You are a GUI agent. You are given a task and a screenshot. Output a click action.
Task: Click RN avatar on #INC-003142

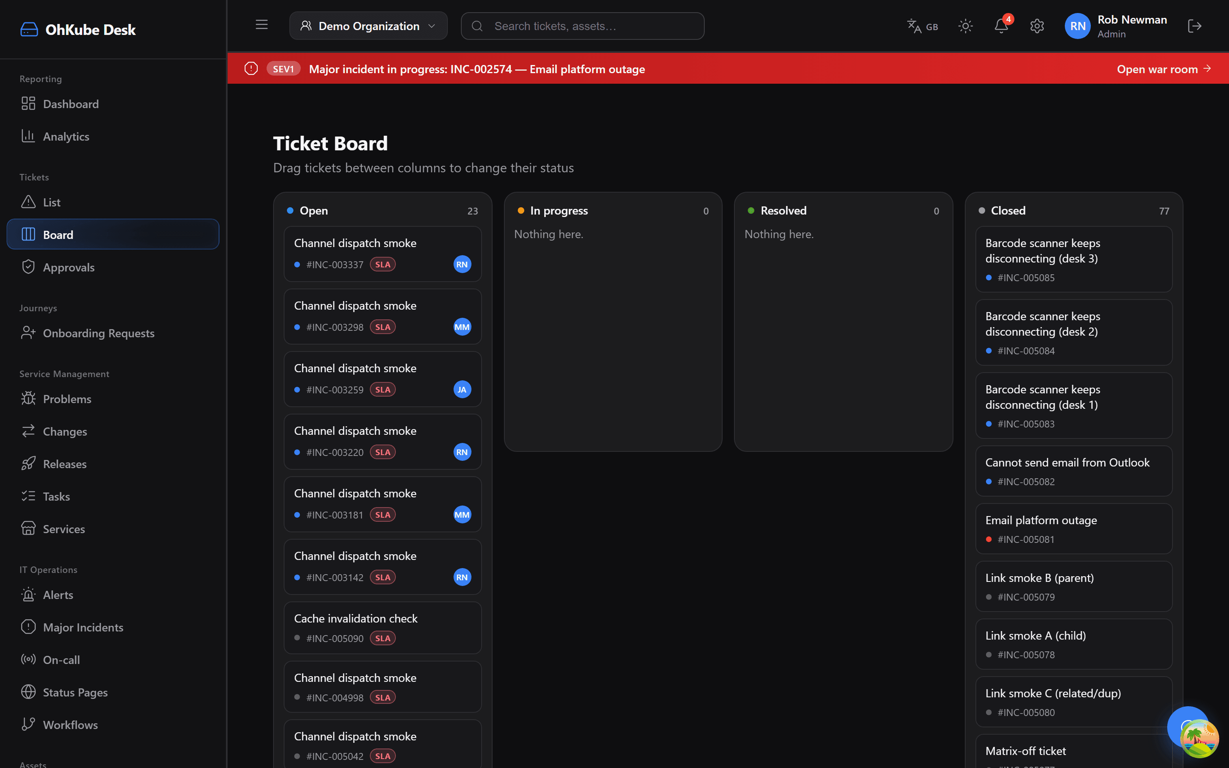click(x=462, y=577)
